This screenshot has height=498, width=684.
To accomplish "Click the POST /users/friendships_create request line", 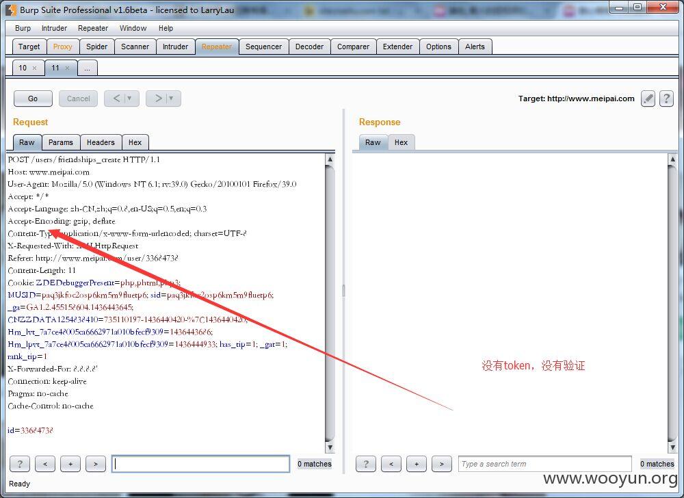I will (83, 159).
